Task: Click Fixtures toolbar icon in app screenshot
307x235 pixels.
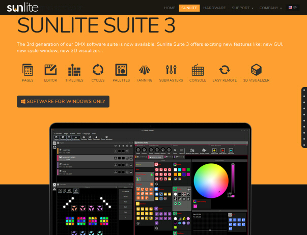Action: click(x=63, y=138)
